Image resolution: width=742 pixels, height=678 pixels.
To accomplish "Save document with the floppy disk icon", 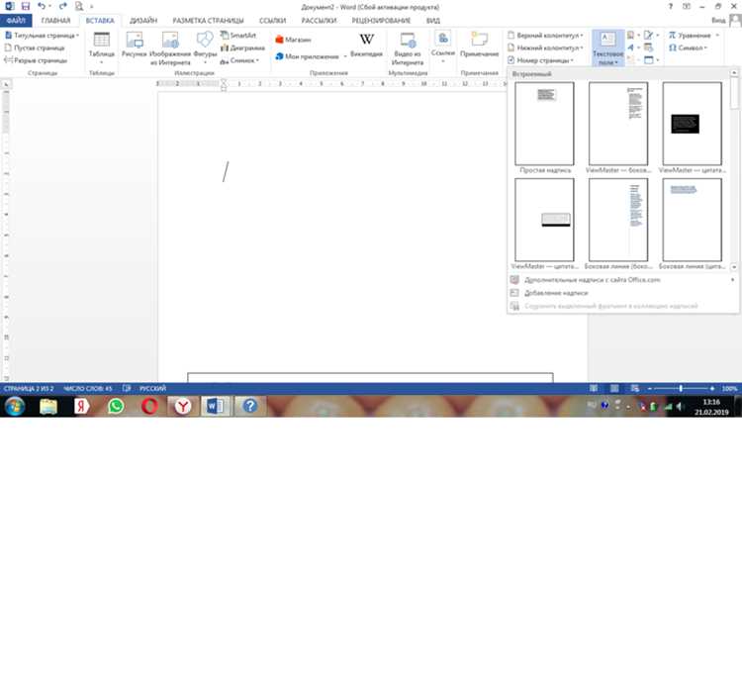I will [x=26, y=7].
